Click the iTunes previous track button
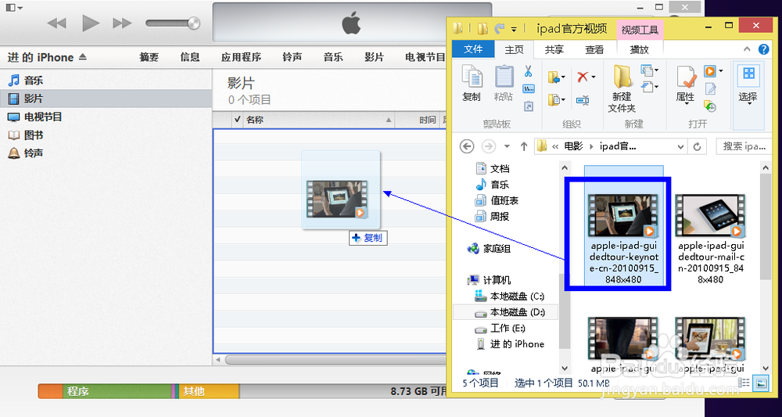 coord(57,23)
